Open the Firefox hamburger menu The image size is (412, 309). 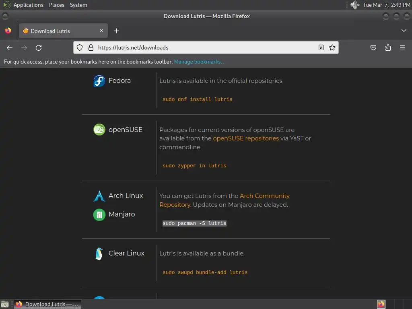[x=402, y=47]
